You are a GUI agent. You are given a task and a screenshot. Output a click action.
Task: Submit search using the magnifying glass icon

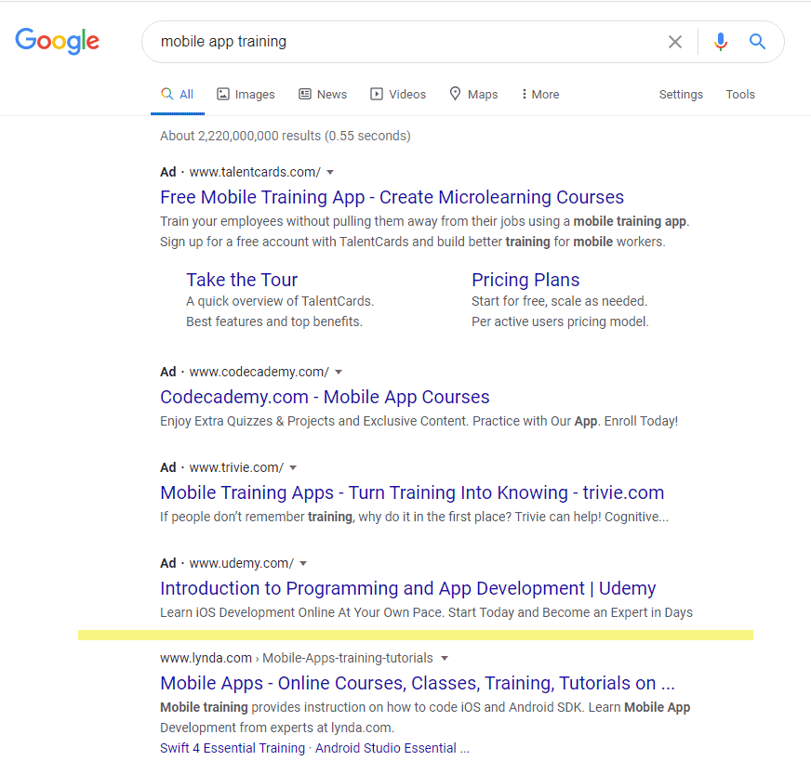click(757, 41)
